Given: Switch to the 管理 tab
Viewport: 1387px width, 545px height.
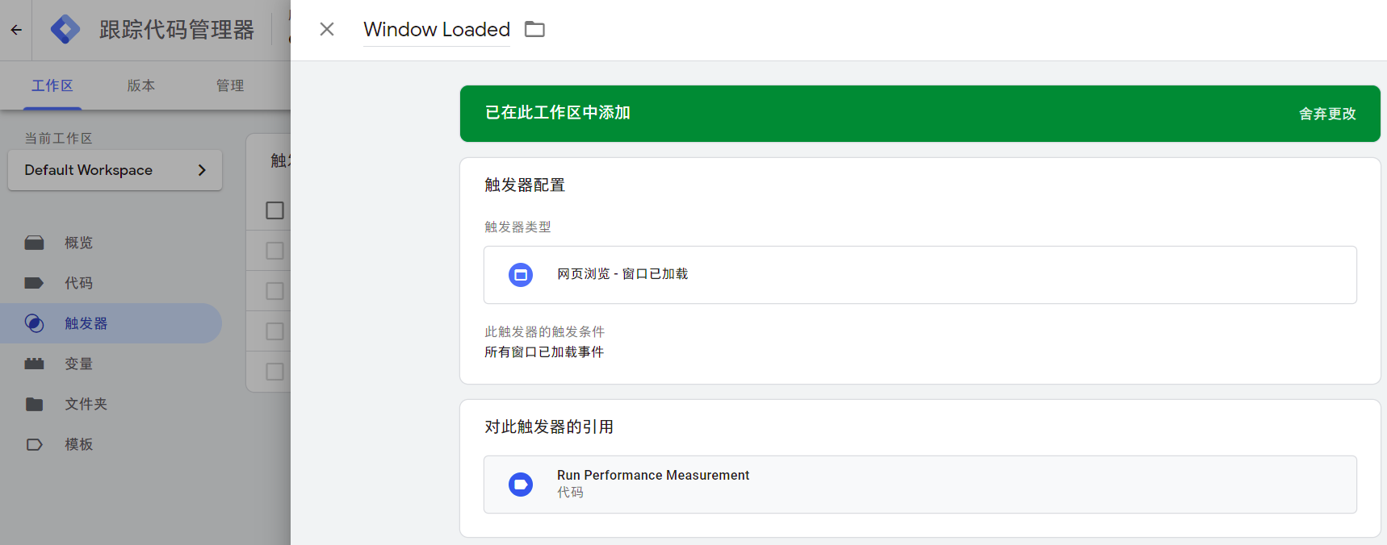Looking at the screenshot, I should [230, 85].
